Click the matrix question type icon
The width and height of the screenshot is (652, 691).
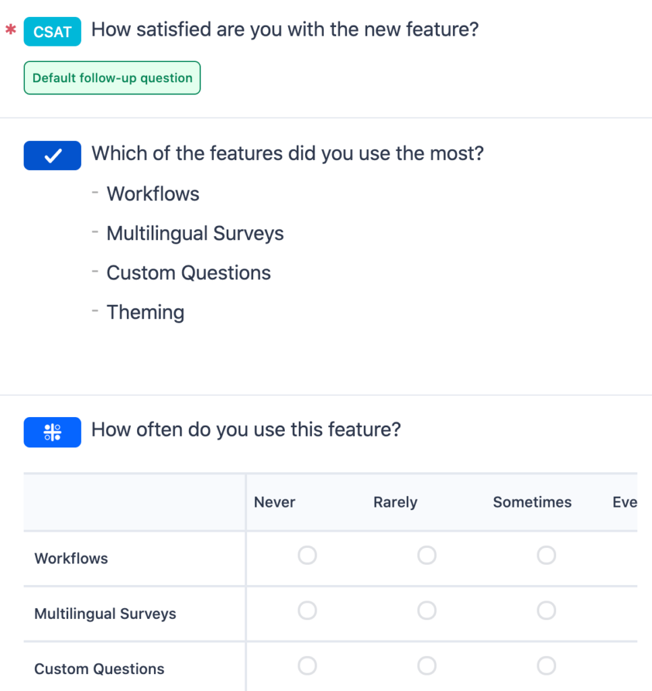(x=52, y=432)
